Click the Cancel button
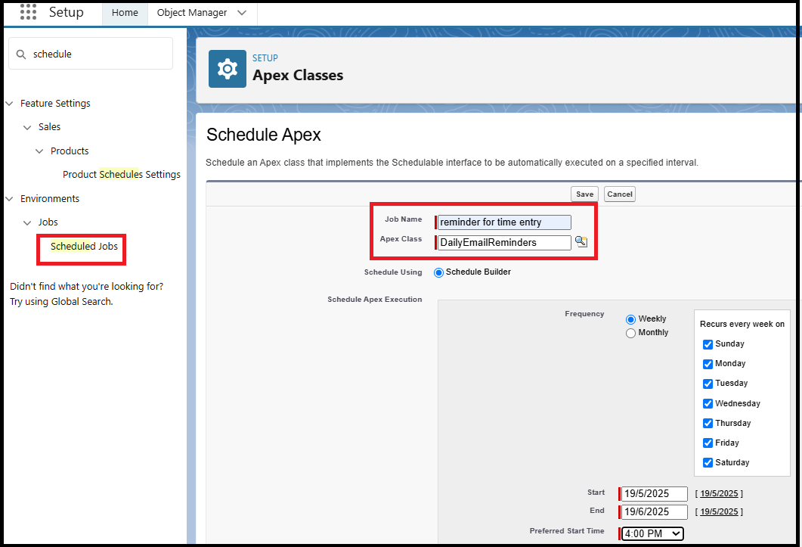802x547 pixels. click(x=620, y=194)
